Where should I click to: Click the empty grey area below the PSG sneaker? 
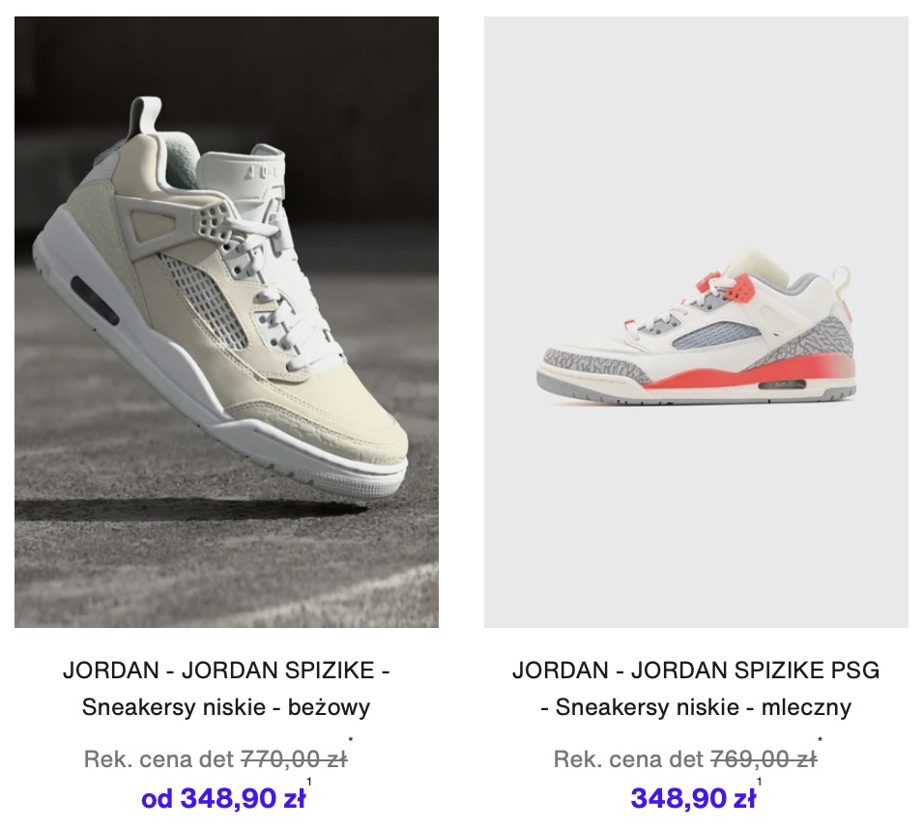696,519
